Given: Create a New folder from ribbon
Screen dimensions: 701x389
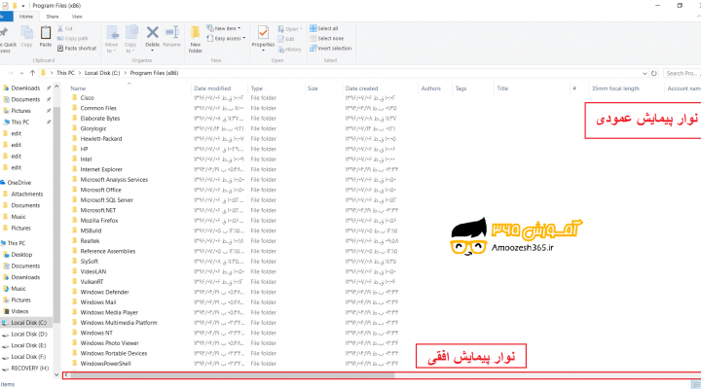Looking at the screenshot, I should (196, 40).
